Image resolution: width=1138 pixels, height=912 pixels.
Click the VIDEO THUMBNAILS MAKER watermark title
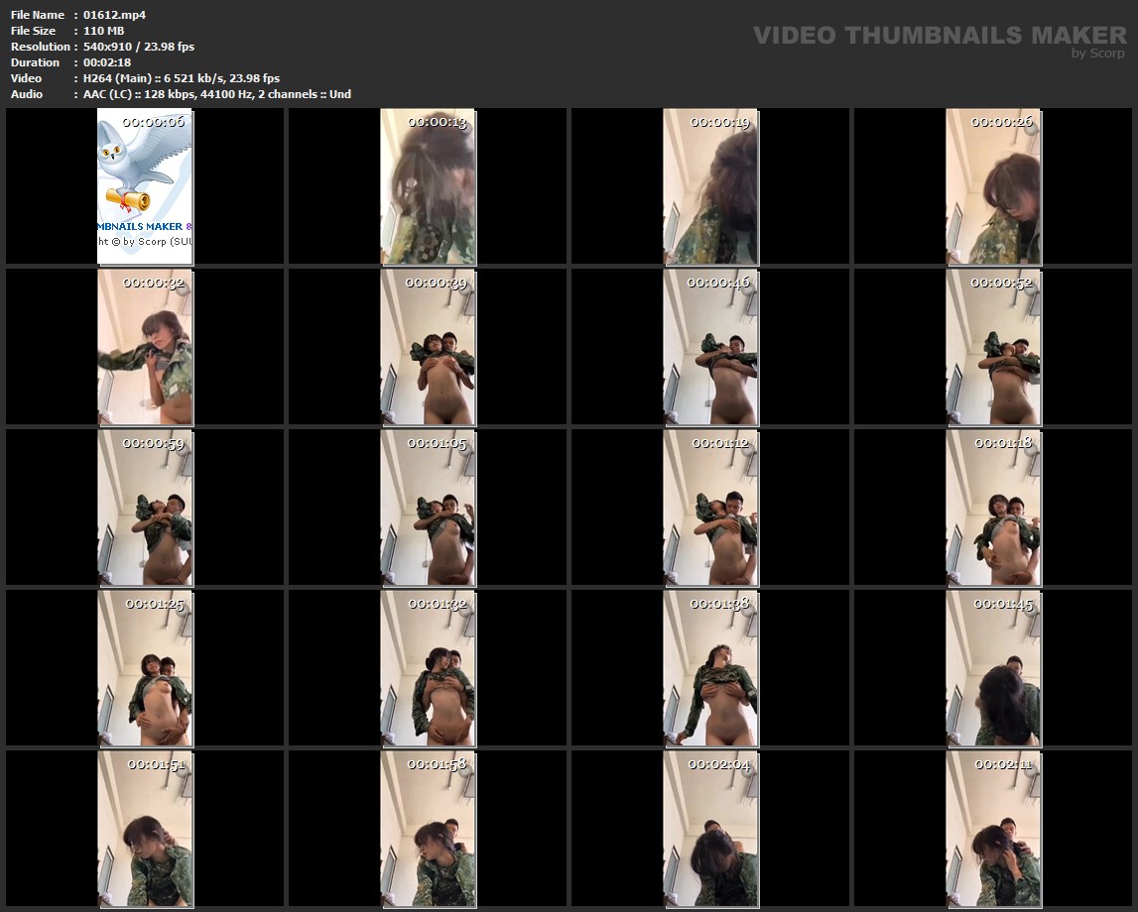(939, 36)
